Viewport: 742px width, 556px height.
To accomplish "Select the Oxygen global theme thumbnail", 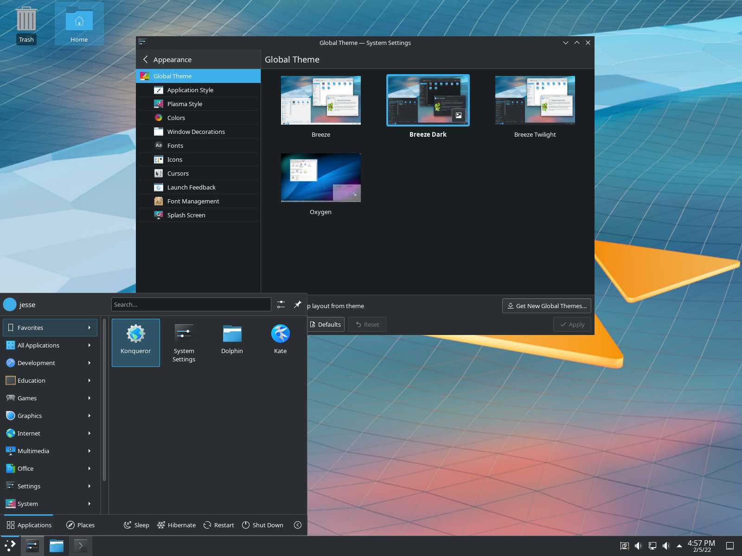I will 321,177.
